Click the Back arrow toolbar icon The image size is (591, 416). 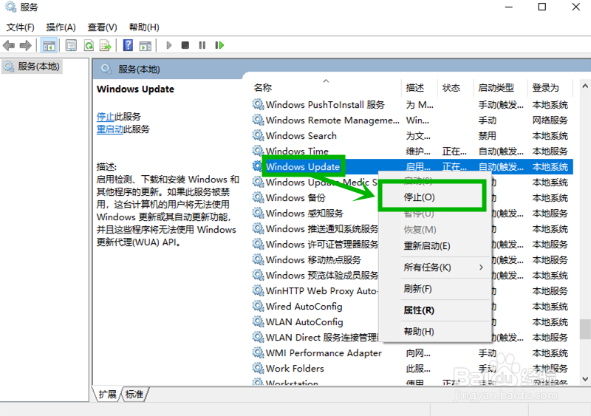click(x=9, y=46)
